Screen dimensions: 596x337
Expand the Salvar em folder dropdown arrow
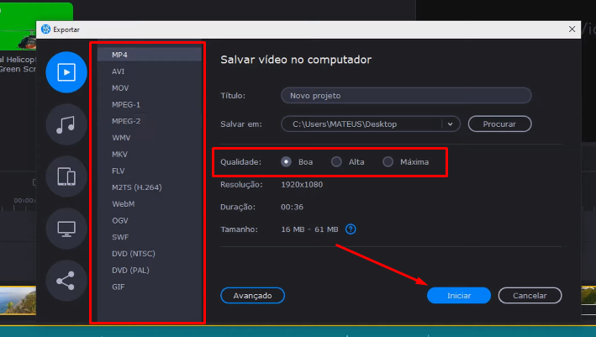[451, 124]
